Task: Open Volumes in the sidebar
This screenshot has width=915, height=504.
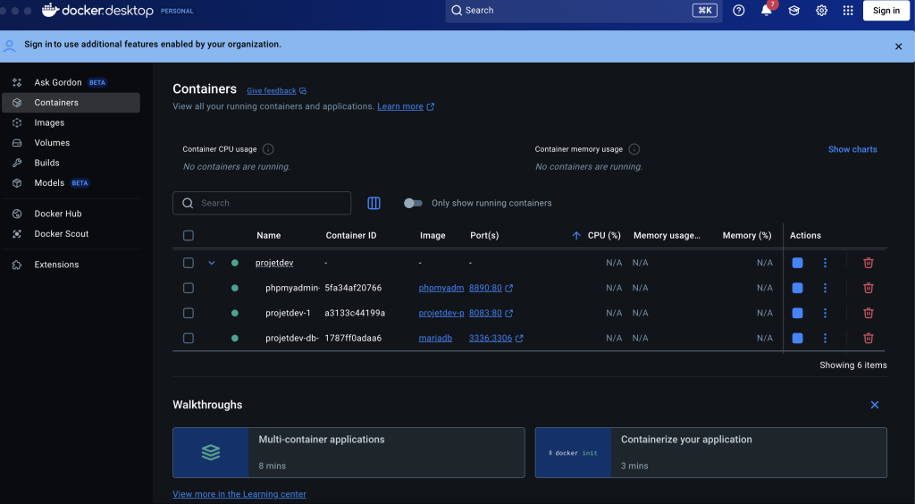Action: pyautogui.click(x=52, y=143)
